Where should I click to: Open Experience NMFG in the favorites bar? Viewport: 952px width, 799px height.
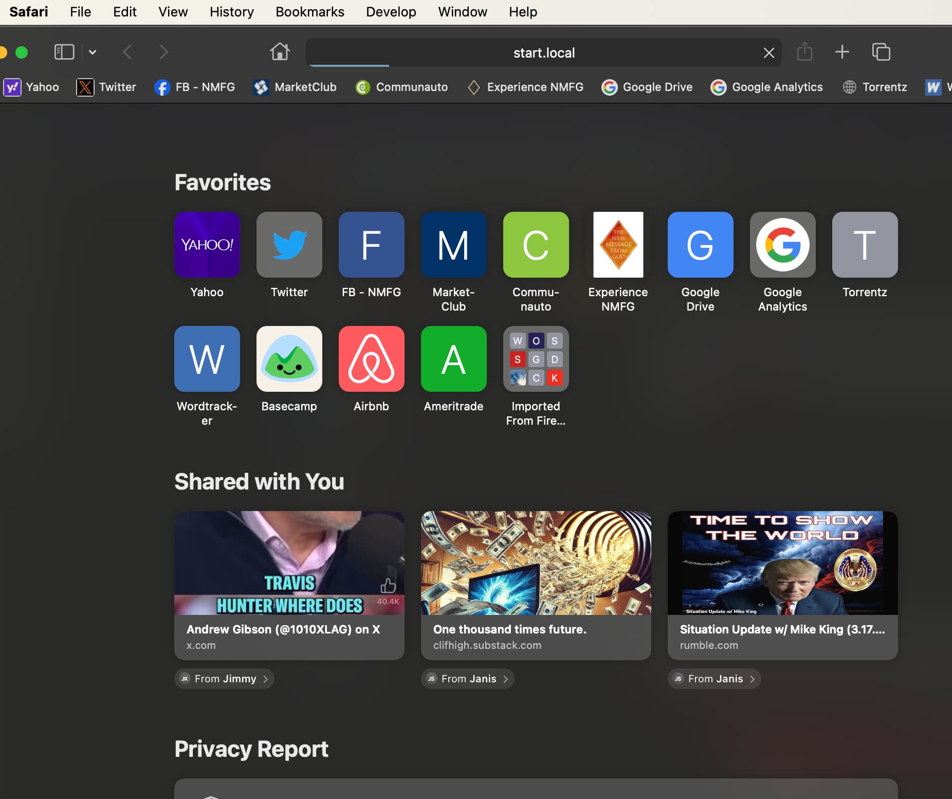[x=525, y=87]
